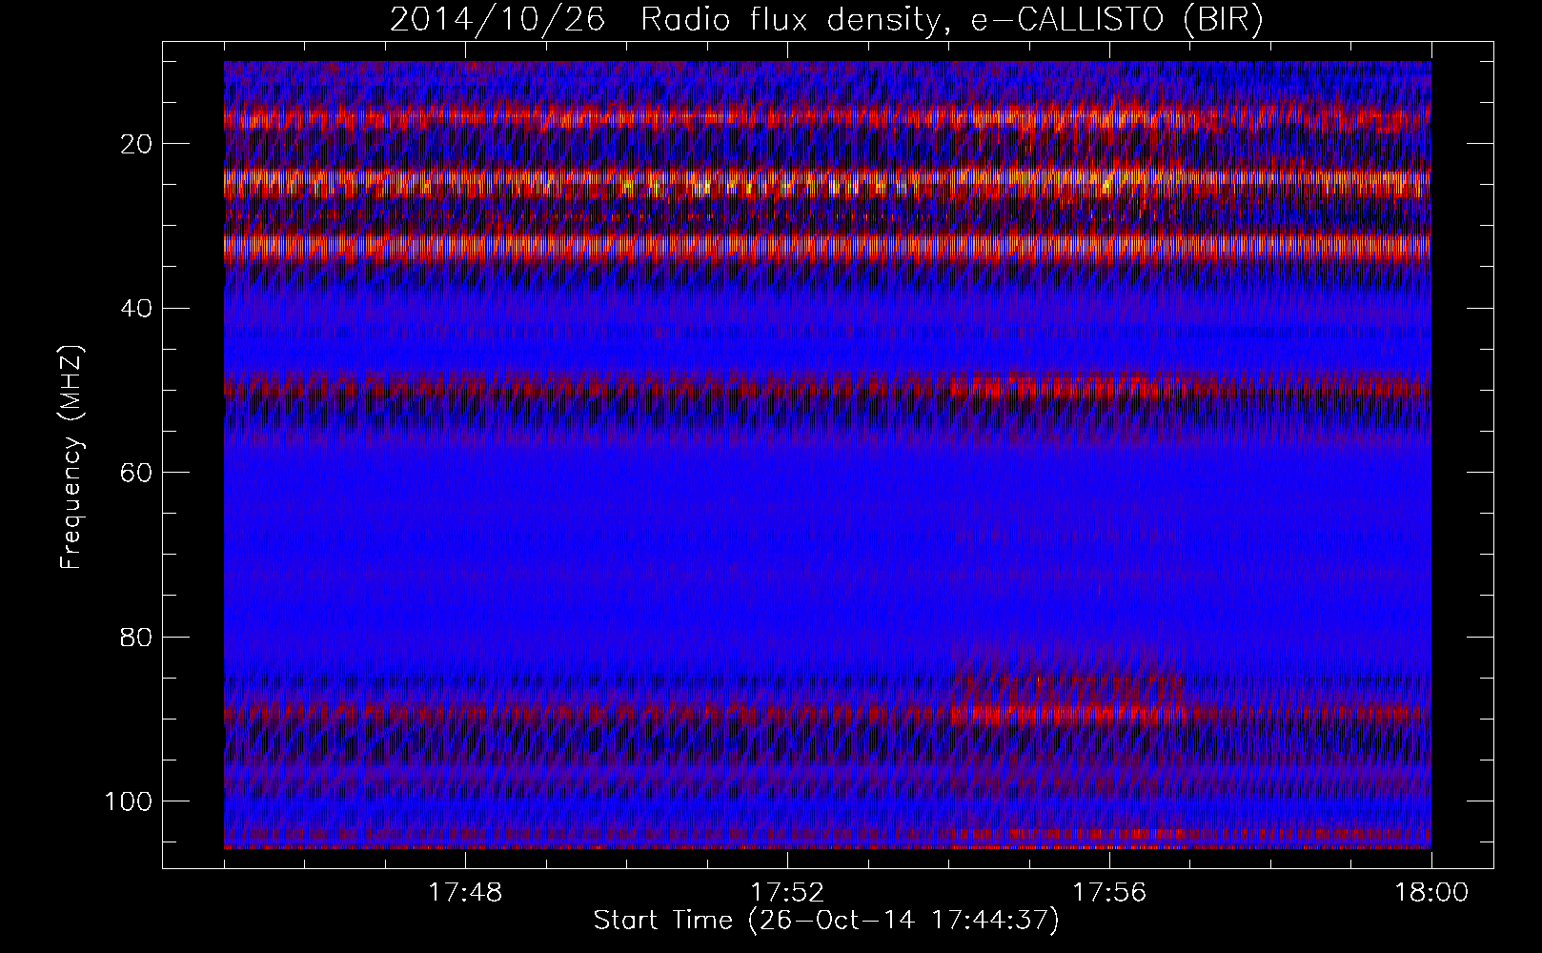Click the 'Frequency (MHZ)' y-axis label
Image resolution: width=1542 pixels, height=953 pixels.
pos(72,457)
